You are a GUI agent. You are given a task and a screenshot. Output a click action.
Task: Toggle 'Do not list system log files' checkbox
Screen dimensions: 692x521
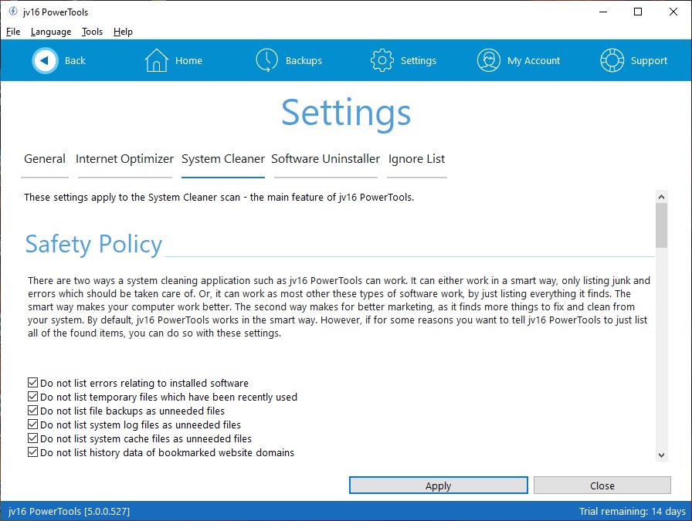click(x=32, y=425)
